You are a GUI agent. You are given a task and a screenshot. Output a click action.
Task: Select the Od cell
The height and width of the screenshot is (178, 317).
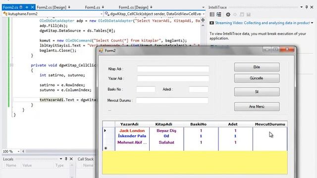[x=166, y=136]
